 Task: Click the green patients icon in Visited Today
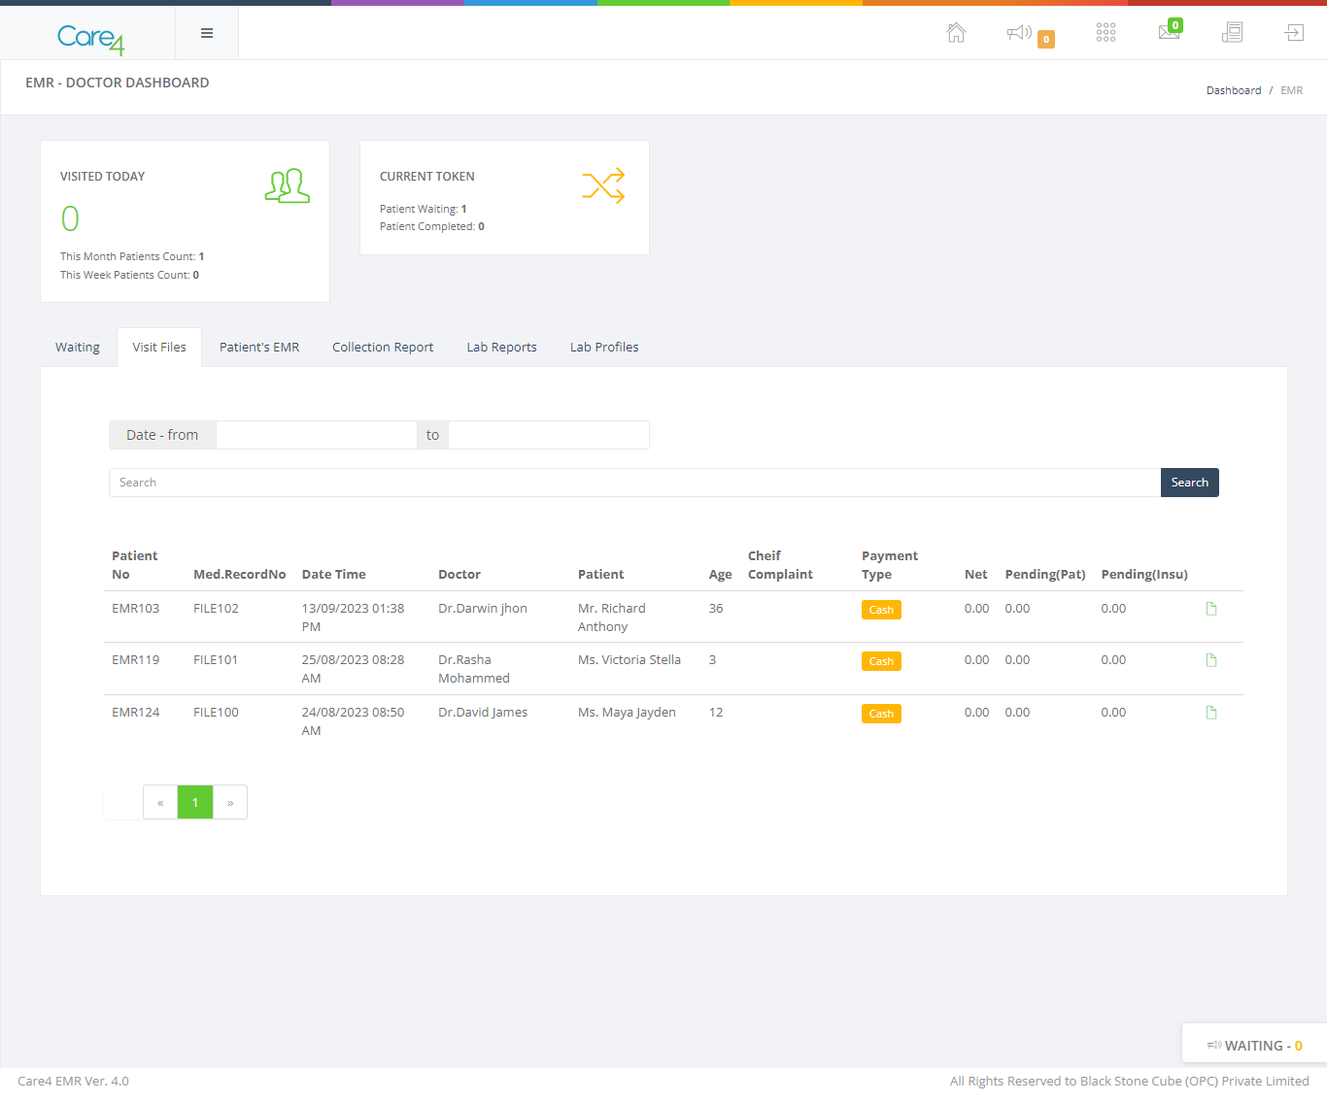(288, 185)
